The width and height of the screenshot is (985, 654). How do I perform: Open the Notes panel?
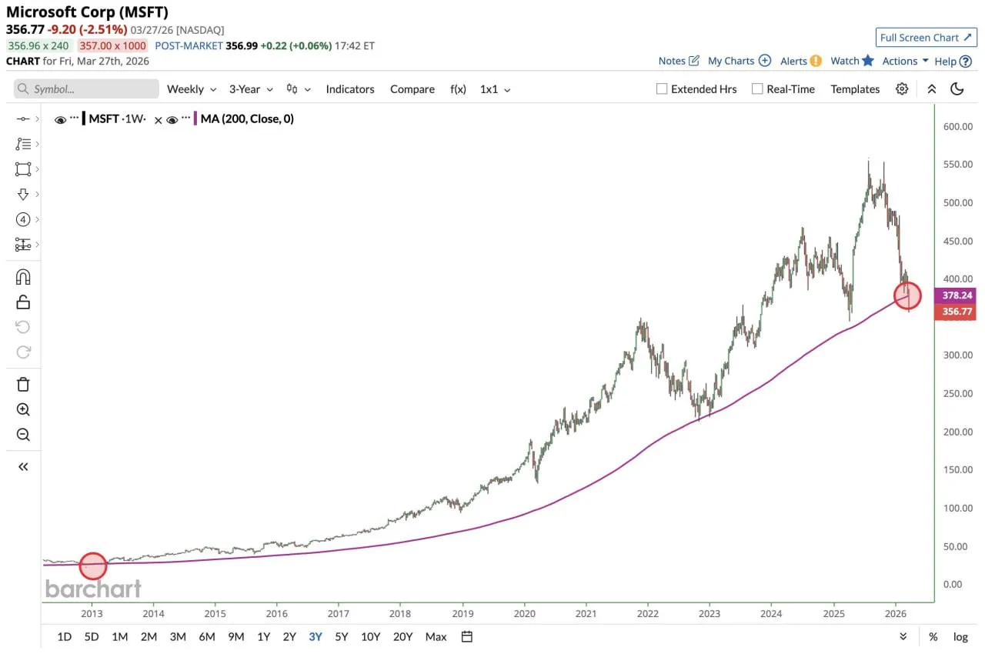[x=677, y=60]
